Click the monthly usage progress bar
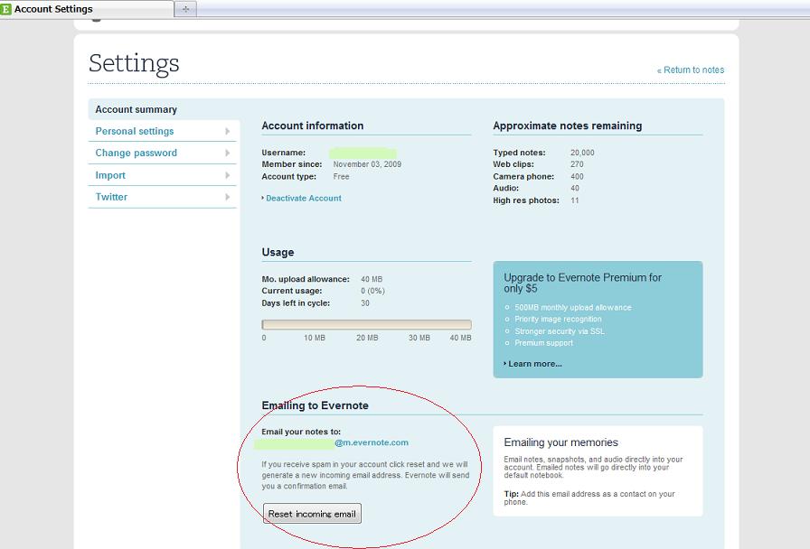 (x=366, y=324)
